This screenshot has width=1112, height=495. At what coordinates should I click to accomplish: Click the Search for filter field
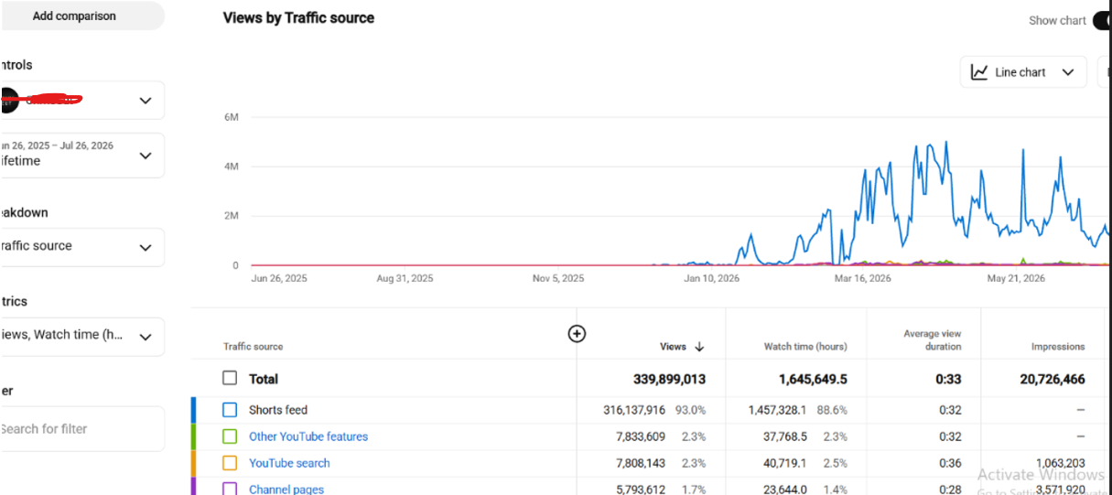[82, 429]
